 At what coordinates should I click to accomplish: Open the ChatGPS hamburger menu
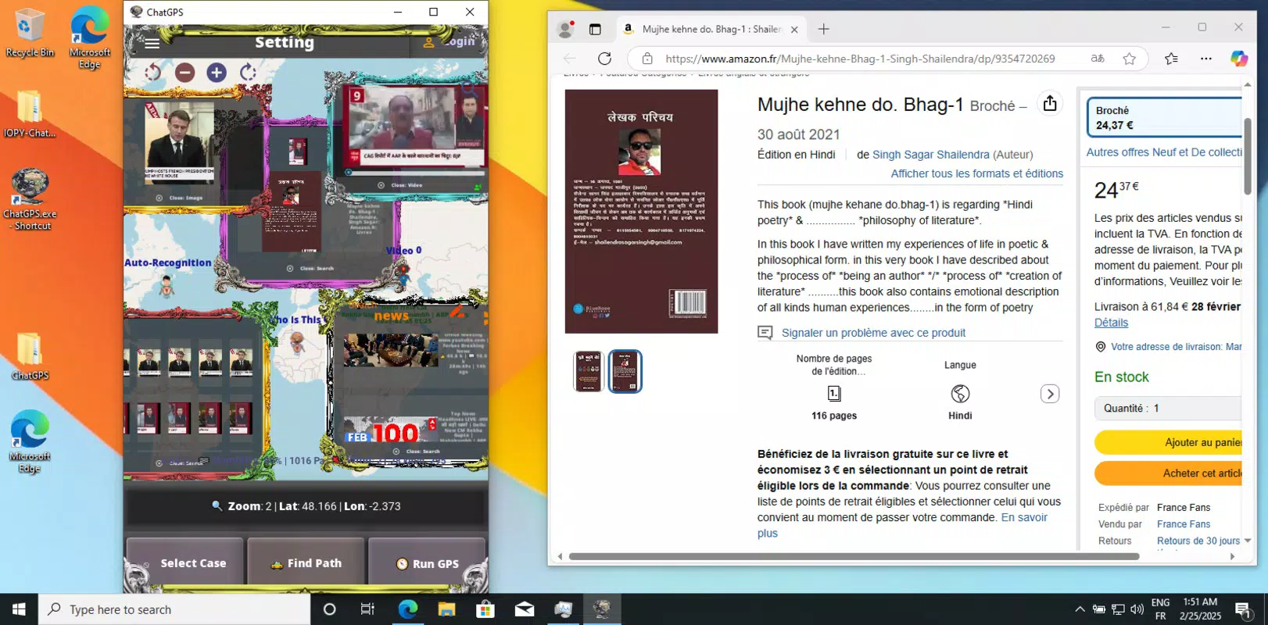pyautogui.click(x=152, y=43)
